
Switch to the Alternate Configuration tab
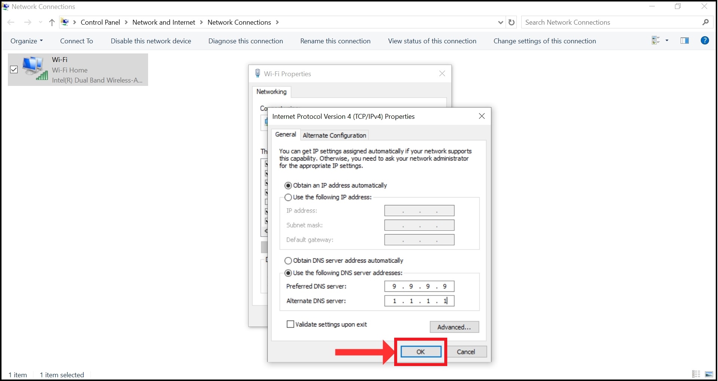[x=334, y=135]
